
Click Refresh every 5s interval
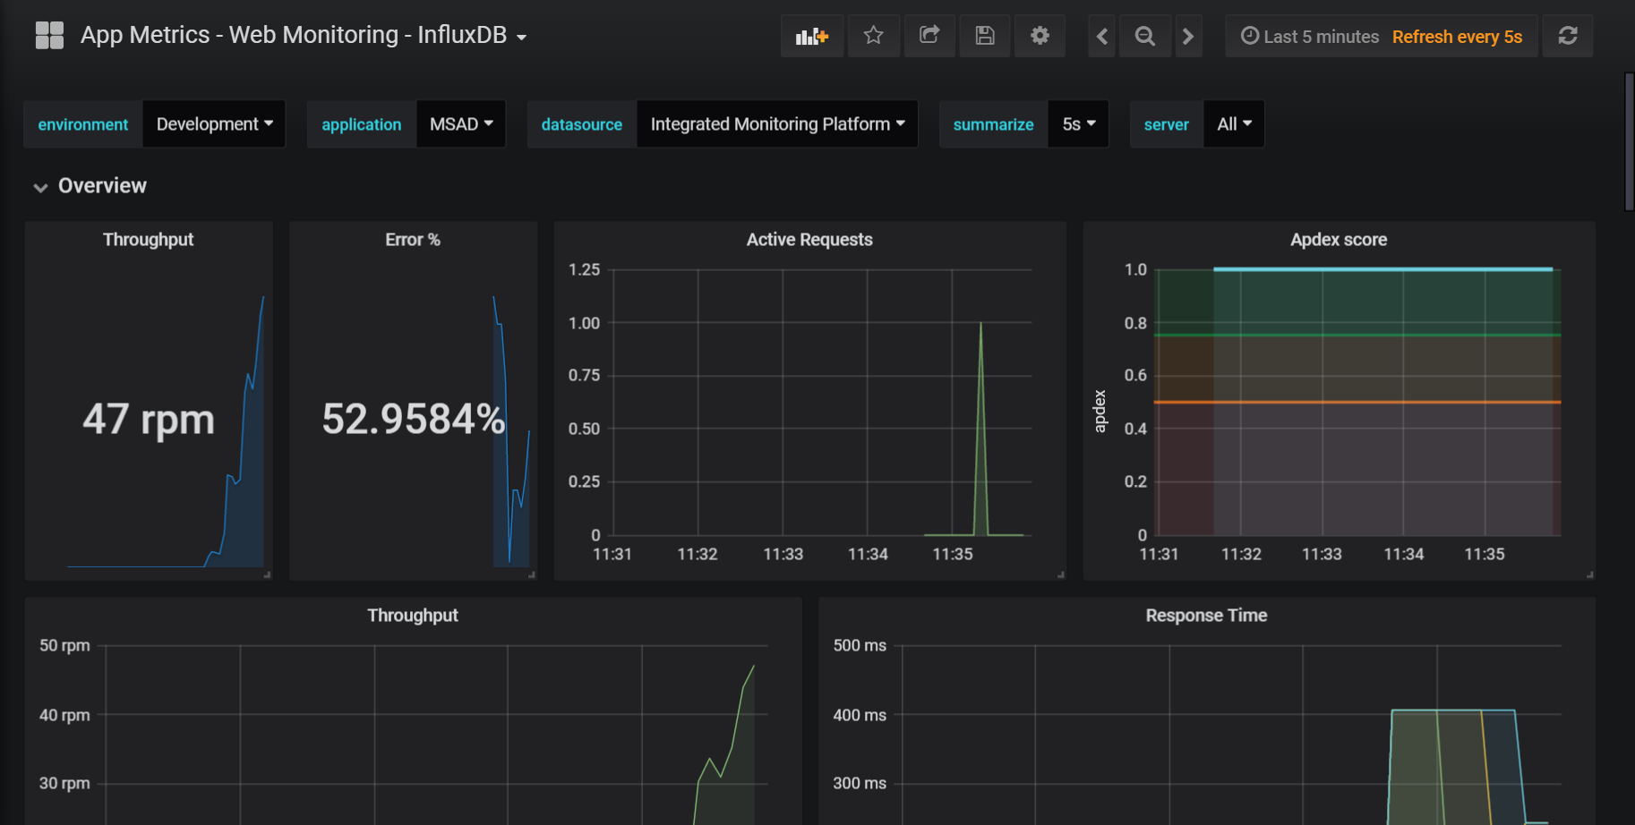pyautogui.click(x=1457, y=37)
